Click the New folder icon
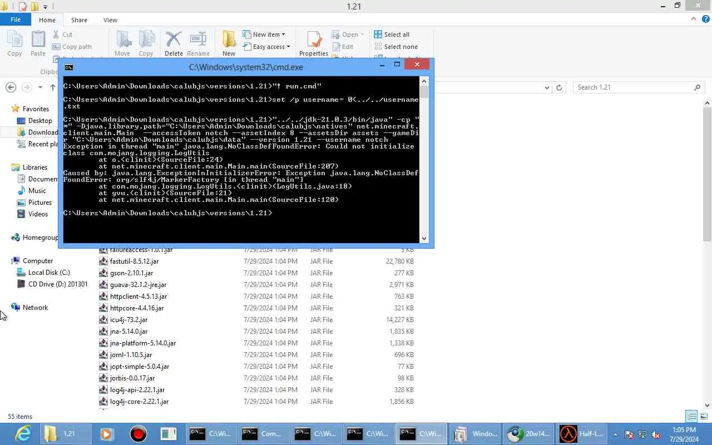This screenshot has height=445, width=712. (229, 43)
